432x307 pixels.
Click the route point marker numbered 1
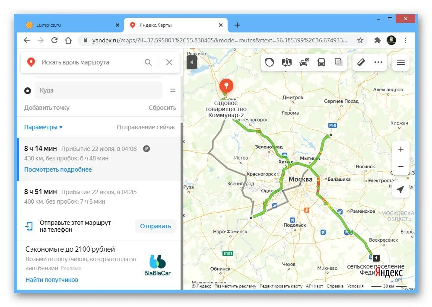click(x=376, y=258)
